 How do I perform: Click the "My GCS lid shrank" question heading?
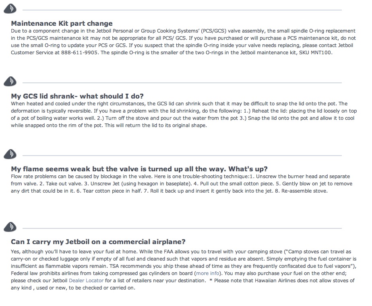tap(77, 96)
